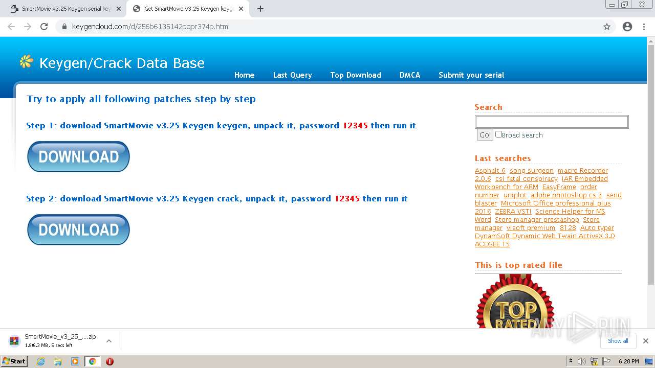Open the macro Recorder 2.0.6 link
655x368 pixels.
tap(582, 171)
